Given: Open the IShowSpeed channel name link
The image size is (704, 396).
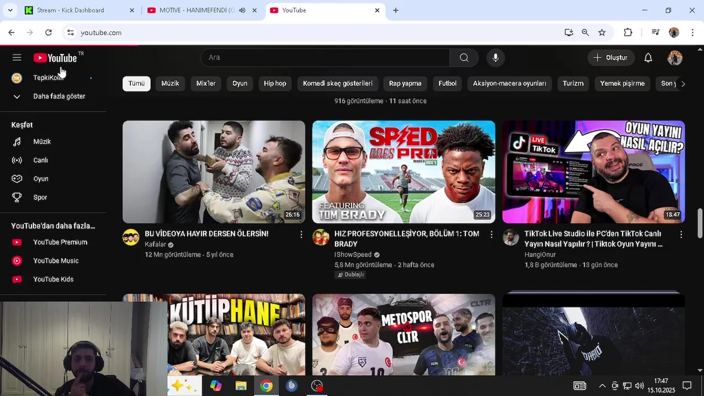Looking at the screenshot, I should click(x=353, y=255).
